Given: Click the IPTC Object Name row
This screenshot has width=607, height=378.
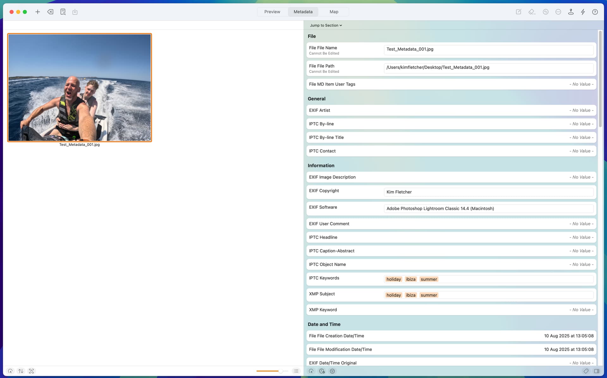Looking at the screenshot, I should 451,264.
